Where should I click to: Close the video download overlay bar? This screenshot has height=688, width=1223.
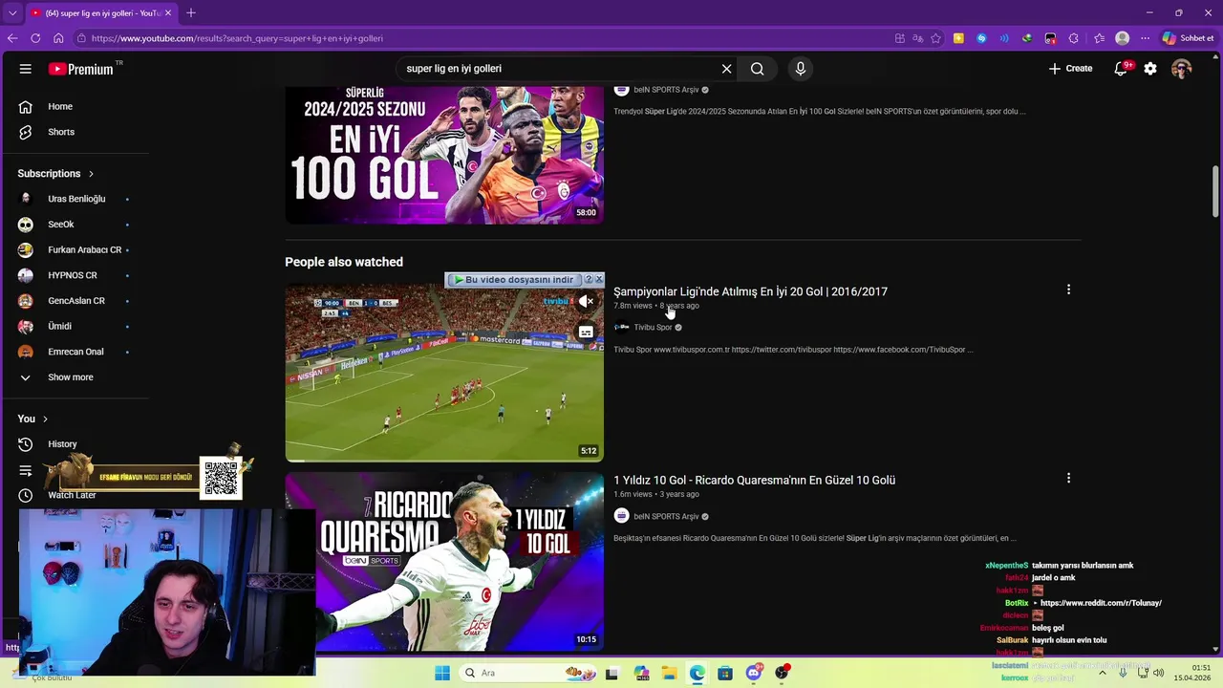[599, 280]
